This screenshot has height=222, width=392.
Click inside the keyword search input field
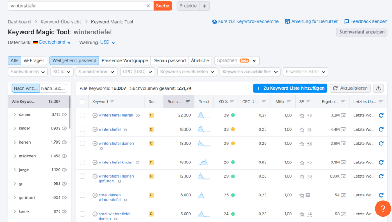pos(77,6)
